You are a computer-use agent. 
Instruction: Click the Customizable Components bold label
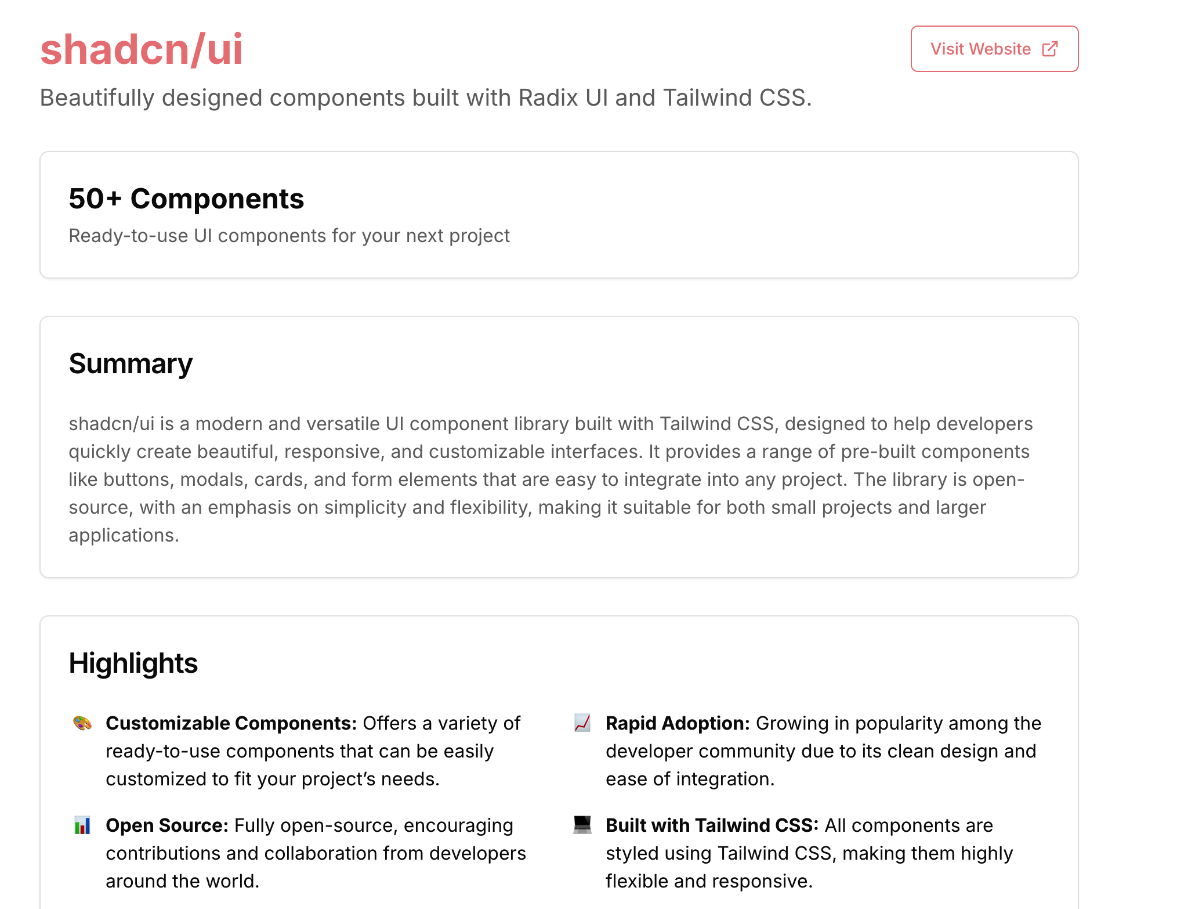231,723
